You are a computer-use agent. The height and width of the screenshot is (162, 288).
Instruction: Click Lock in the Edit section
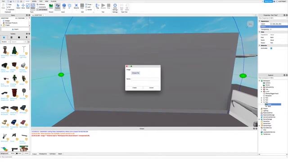(88, 7)
